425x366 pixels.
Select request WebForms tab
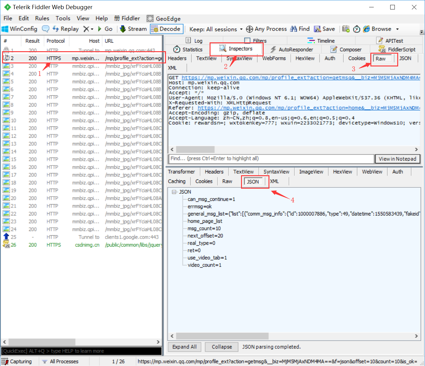[274, 58]
